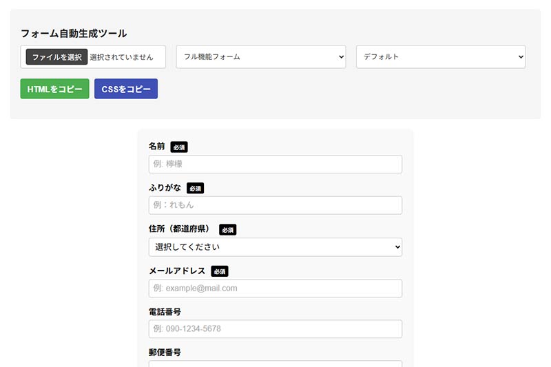Screen dimensions: 551x367
Task: Expand the デフォルト style dropdown
Action: 440,57
